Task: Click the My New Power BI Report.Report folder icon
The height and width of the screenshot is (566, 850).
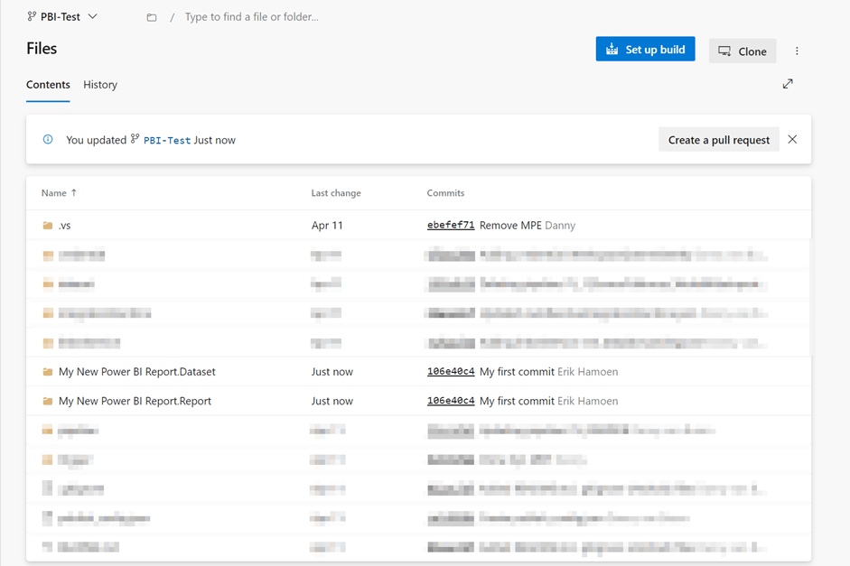Action: (x=48, y=401)
